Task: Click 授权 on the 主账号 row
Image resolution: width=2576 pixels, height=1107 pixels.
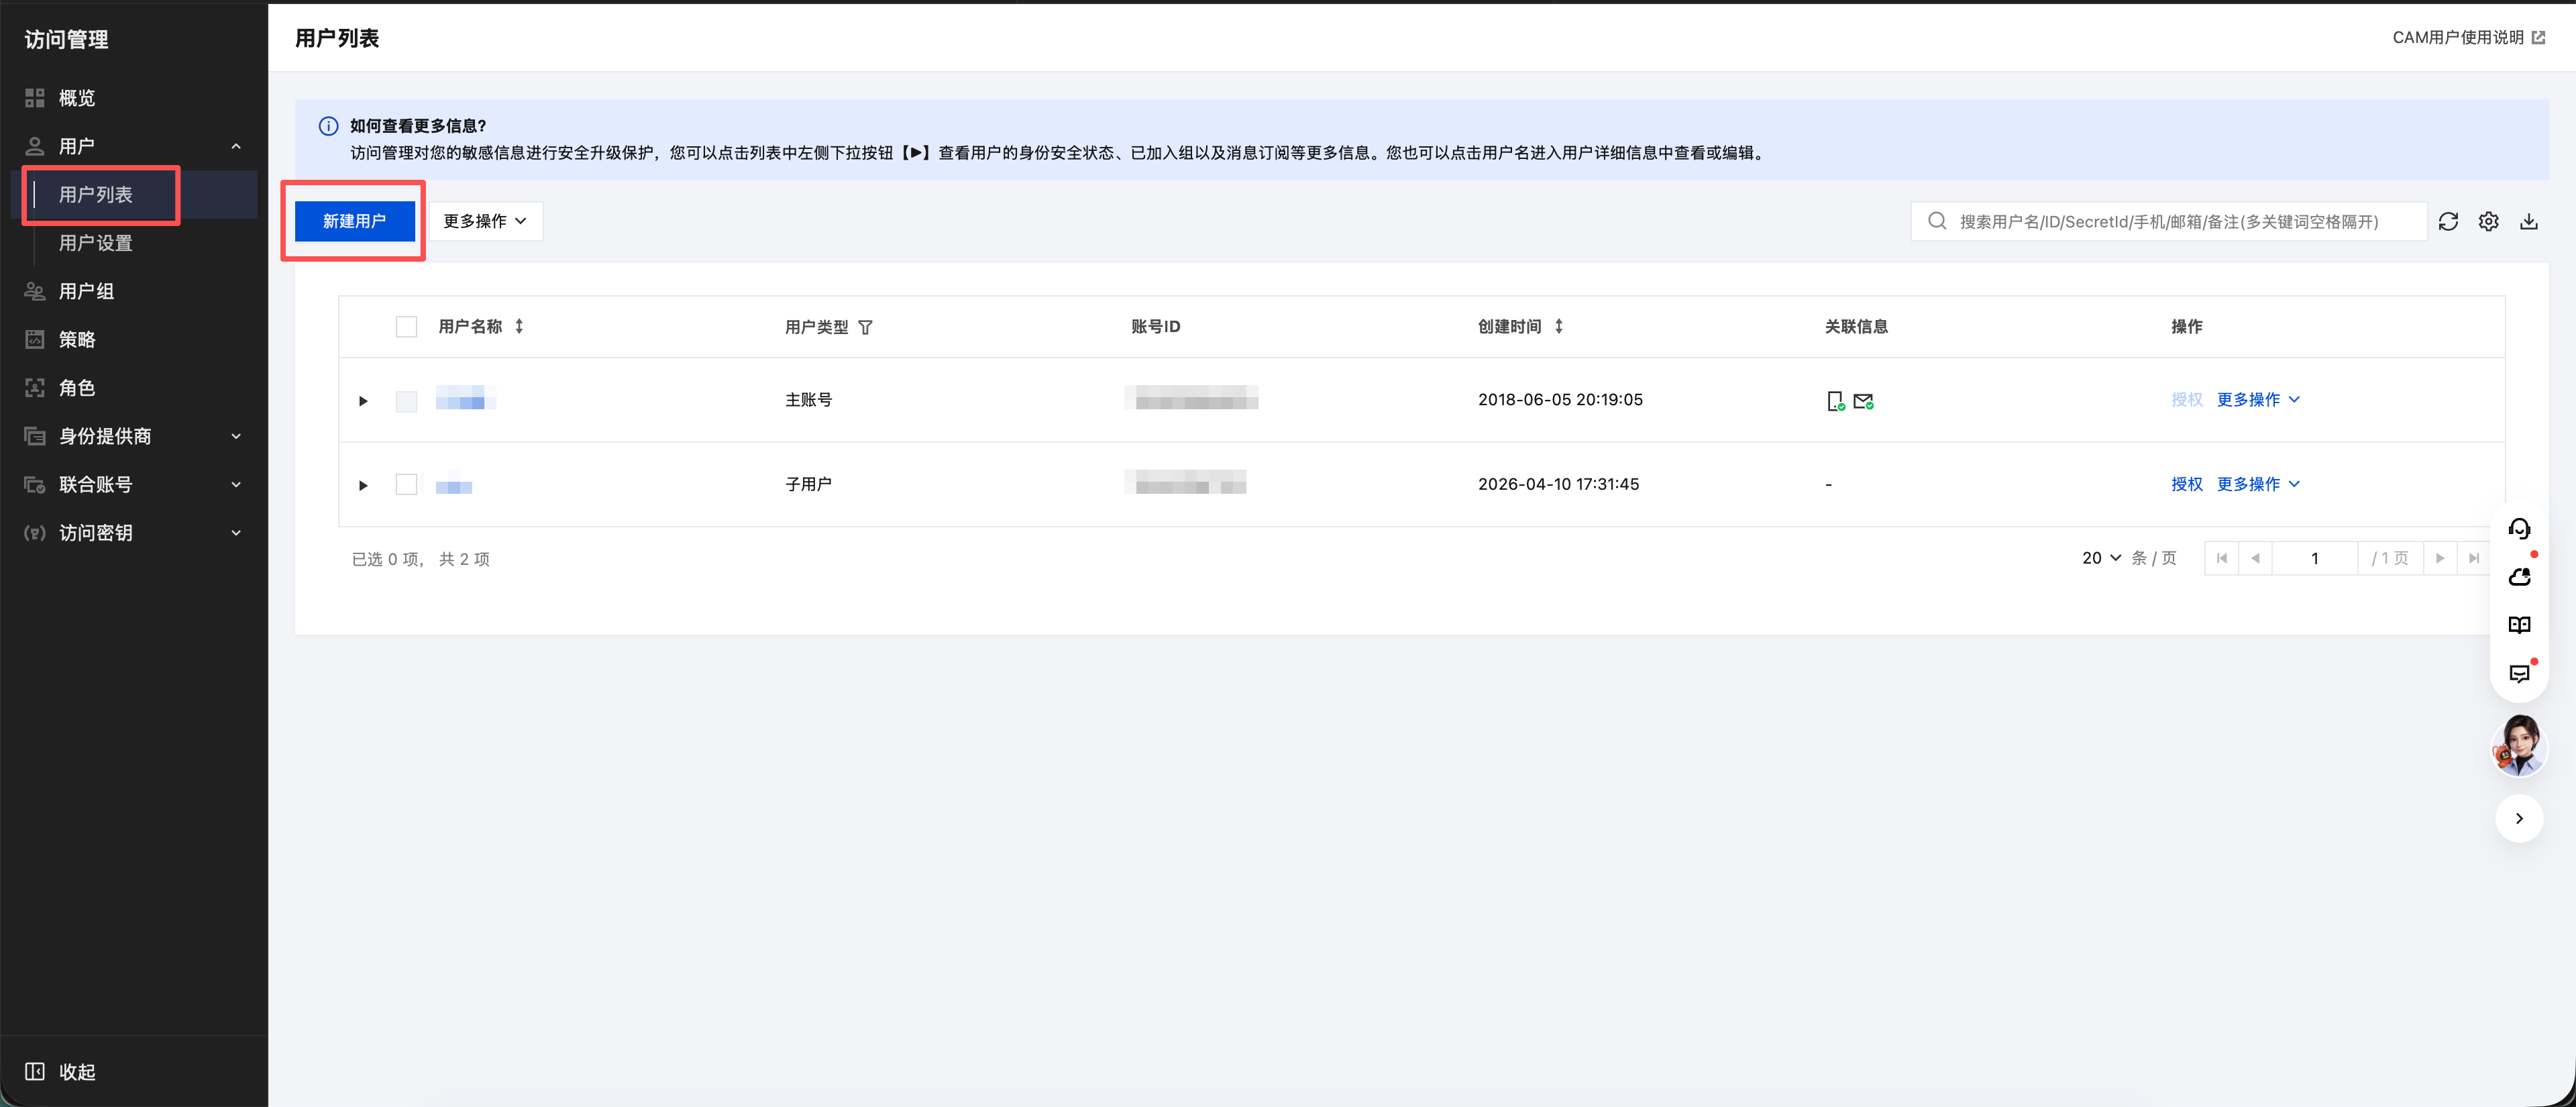Action: pos(2186,399)
